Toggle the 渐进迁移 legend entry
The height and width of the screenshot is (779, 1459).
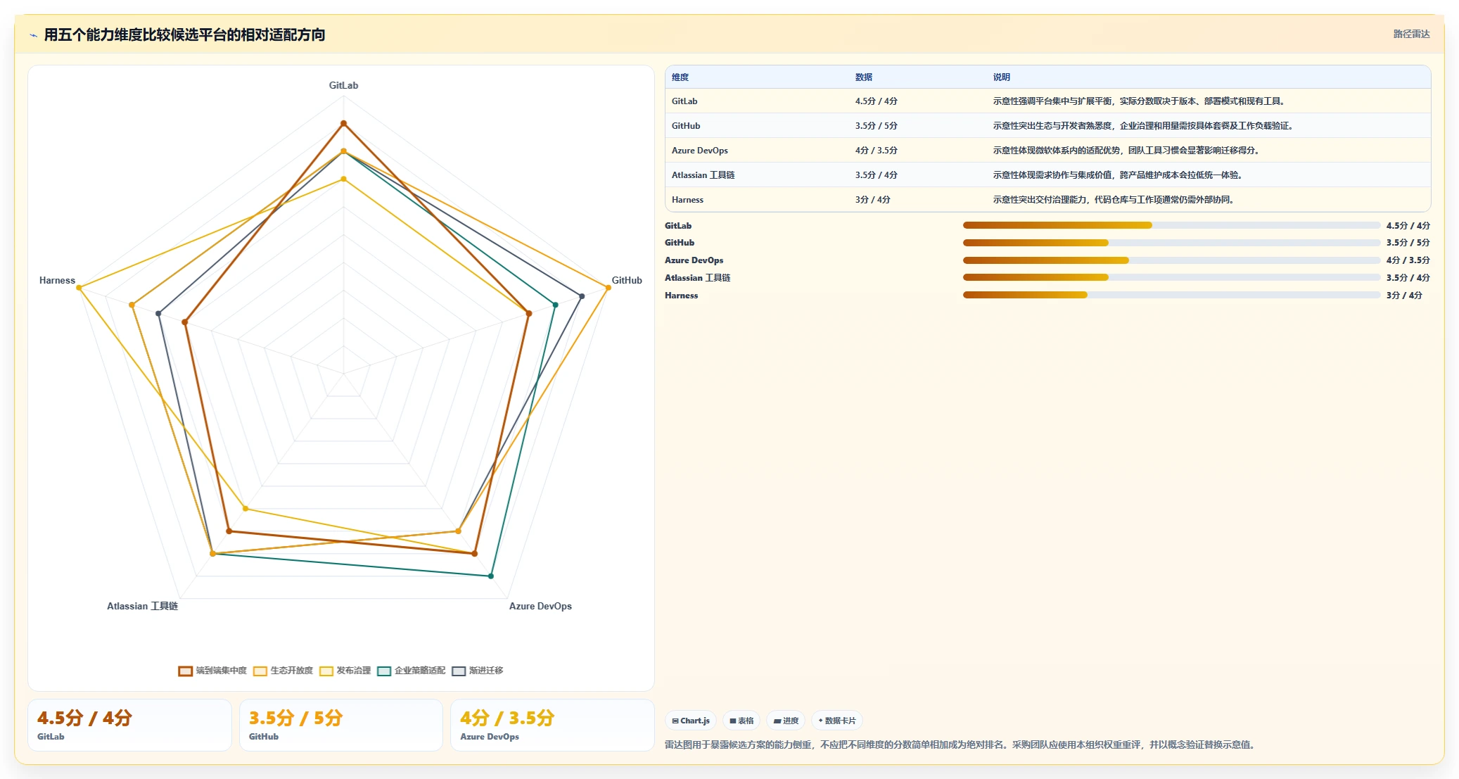click(x=478, y=671)
